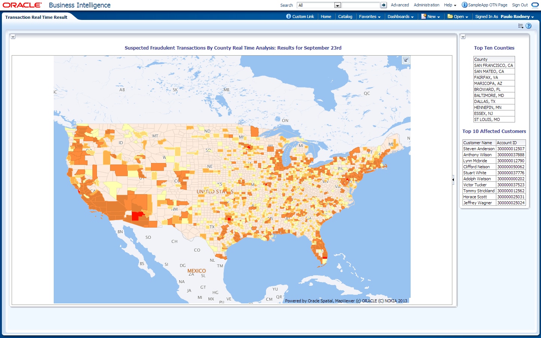541x338 pixels.
Task: Collapse the map section using its toggle
Action: tap(13, 37)
